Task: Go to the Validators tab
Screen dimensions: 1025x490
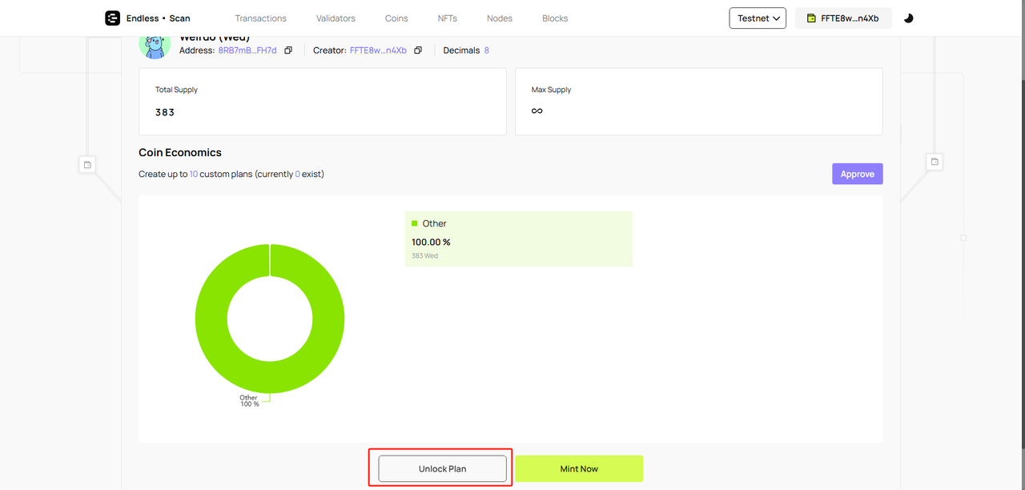Action: click(x=336, y=18)
